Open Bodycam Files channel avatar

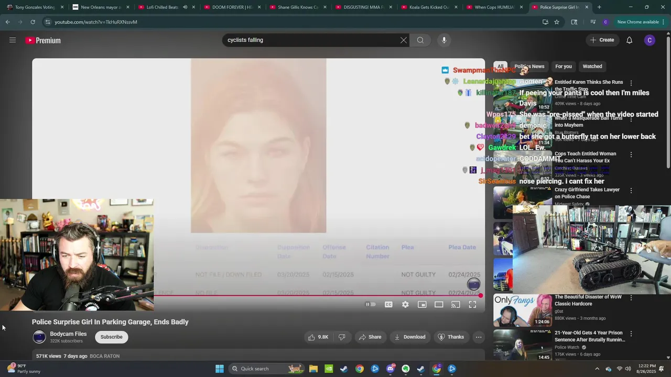click(x=39, y=337)
